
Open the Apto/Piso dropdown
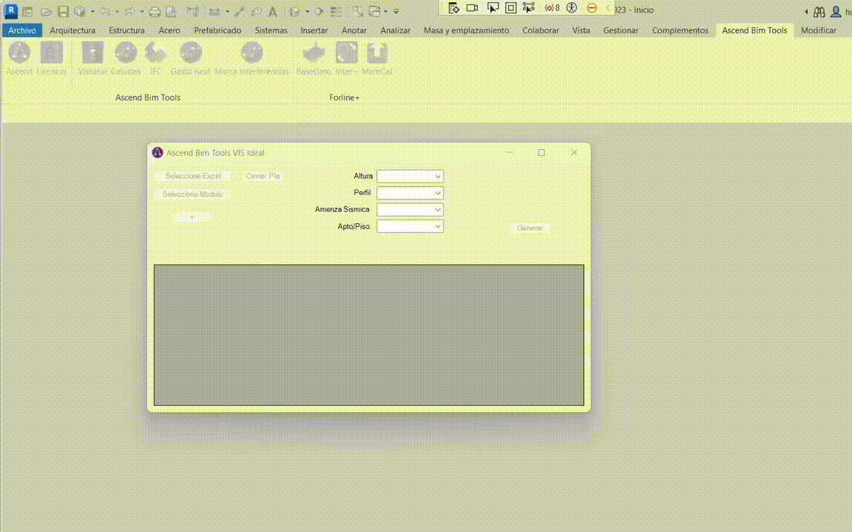(410, 226)
